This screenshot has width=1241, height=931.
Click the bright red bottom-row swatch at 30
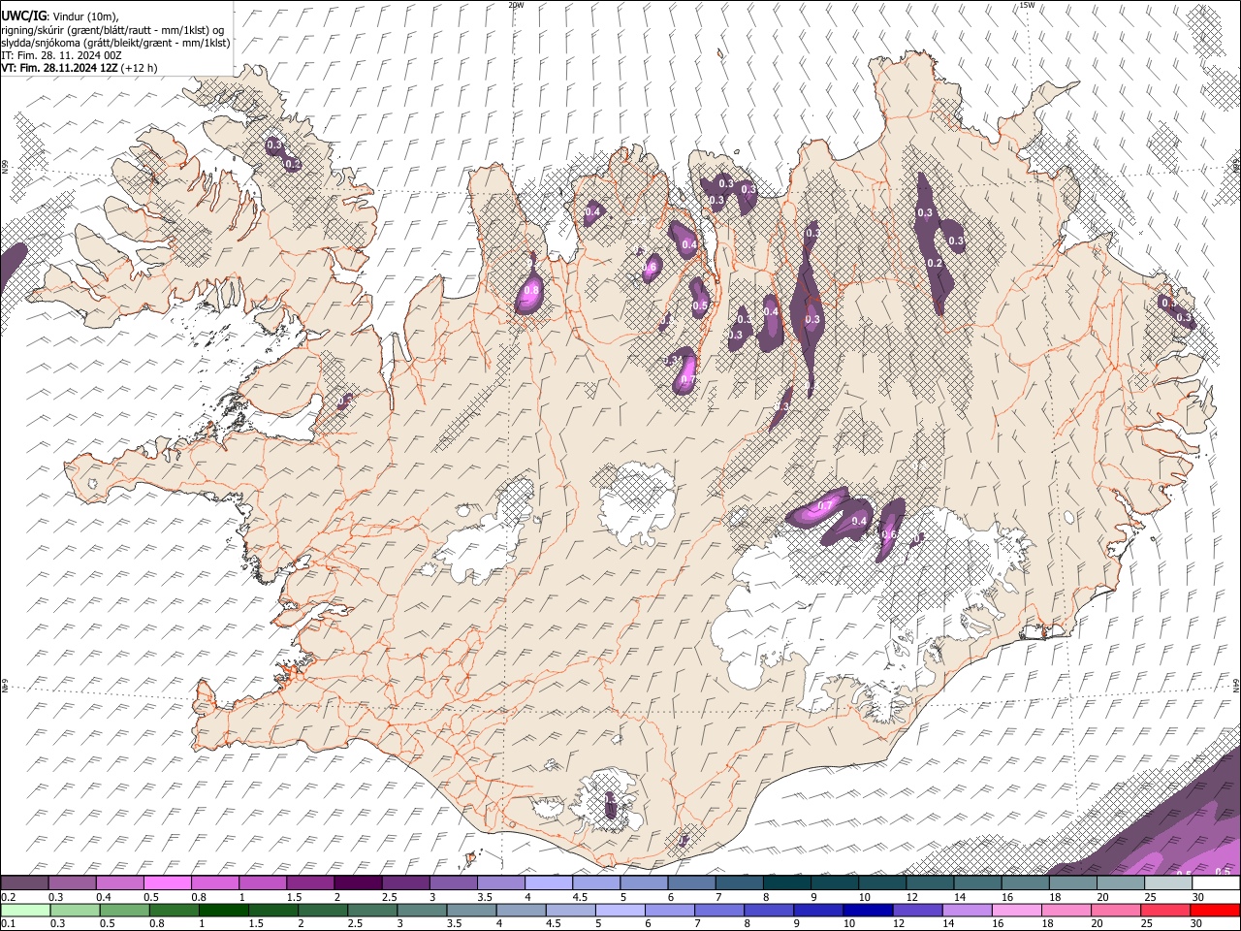(1215, 911)
